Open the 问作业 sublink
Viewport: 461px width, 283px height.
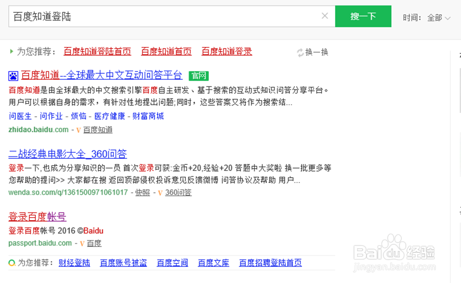click(x=51, y=116)
